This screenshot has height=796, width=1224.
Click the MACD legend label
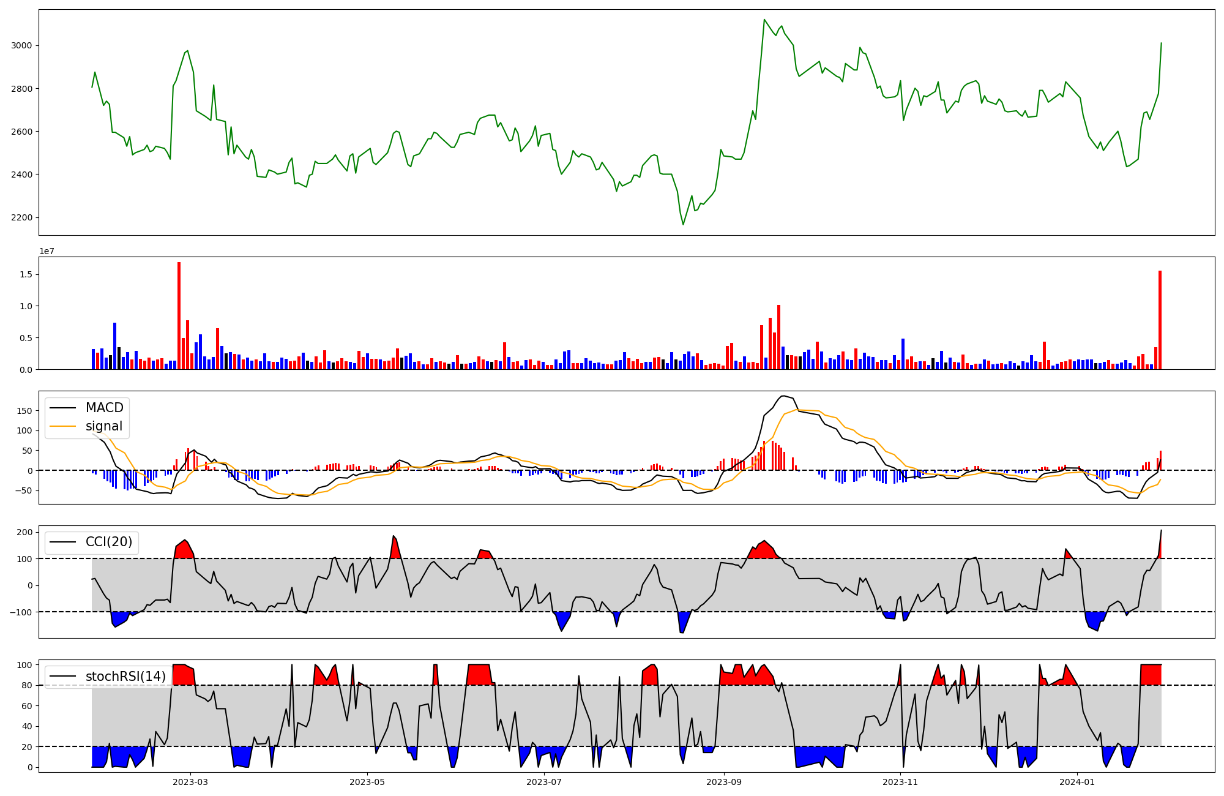click(104, 408)
